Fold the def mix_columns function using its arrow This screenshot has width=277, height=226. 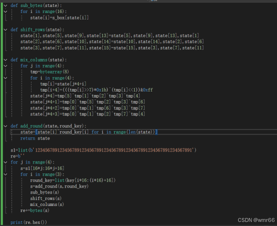click(x=6, y=60)
